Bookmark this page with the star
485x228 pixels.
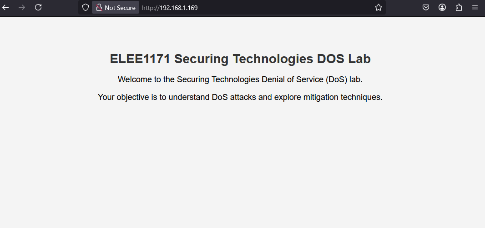(x=378, y=7)
